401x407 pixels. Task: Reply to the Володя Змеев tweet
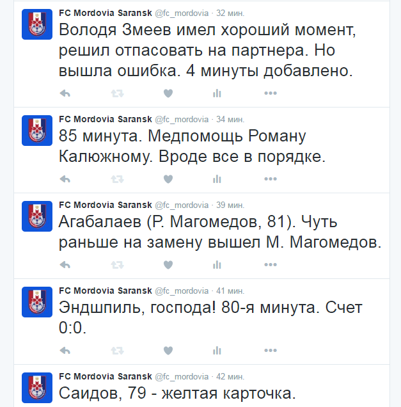65,93
